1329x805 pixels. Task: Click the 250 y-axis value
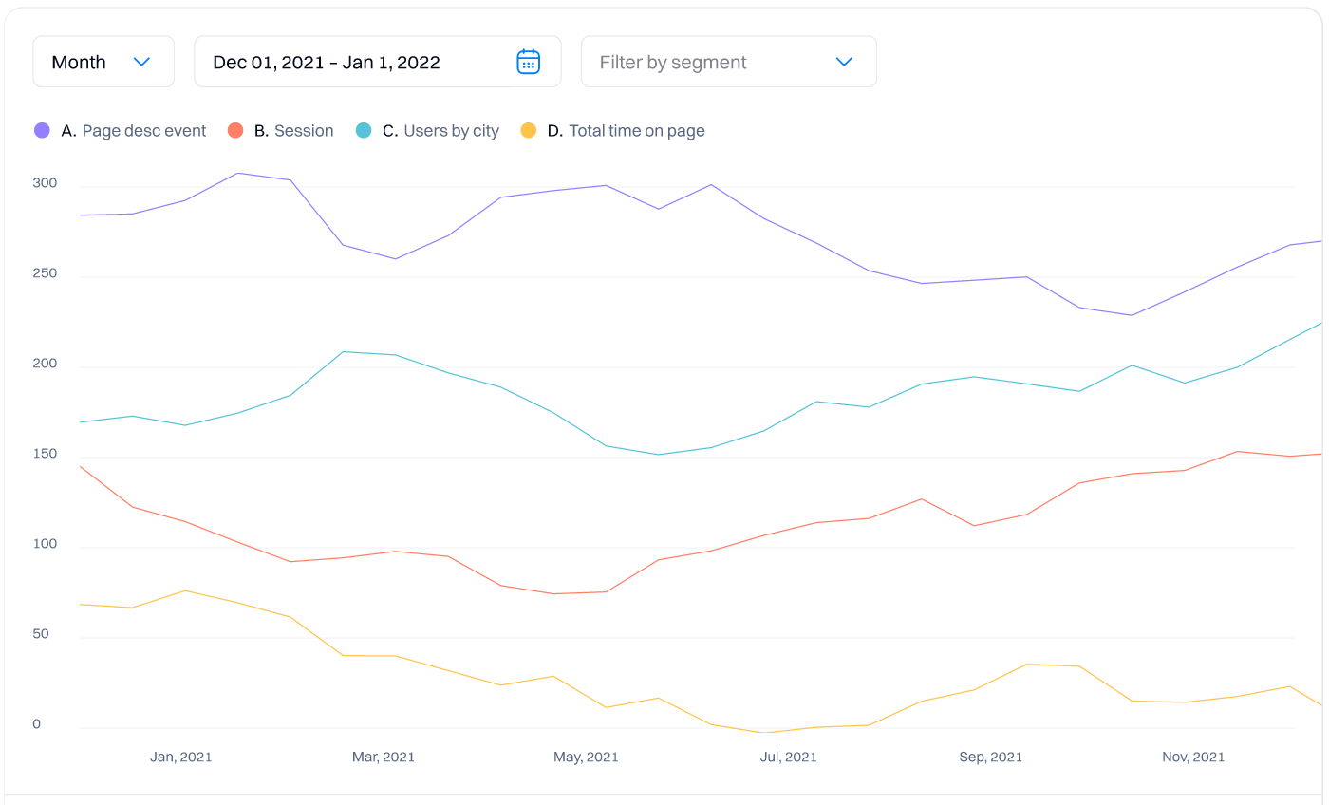[45, 273]
